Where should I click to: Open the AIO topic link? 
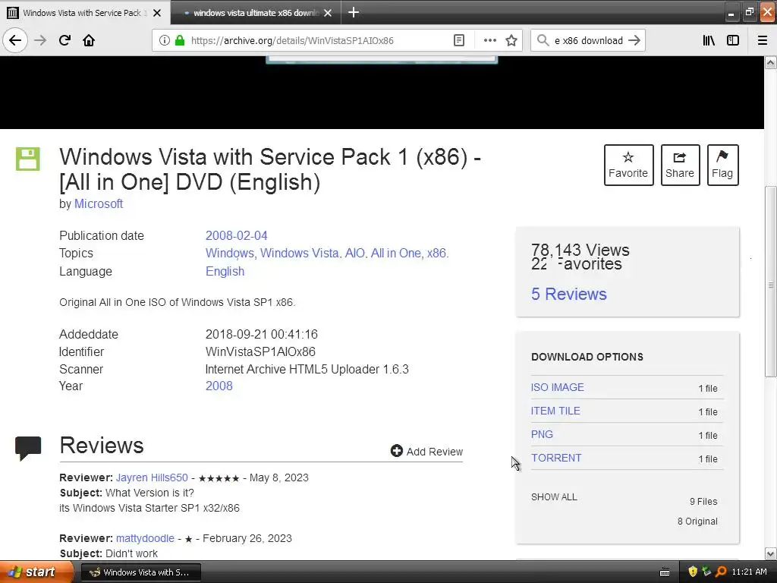[x=355, y=254]
